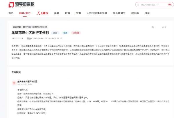The height and width of the screenshot is (118, 174).
Task: Click the like star icon with 0
Action: pos(164,27)
